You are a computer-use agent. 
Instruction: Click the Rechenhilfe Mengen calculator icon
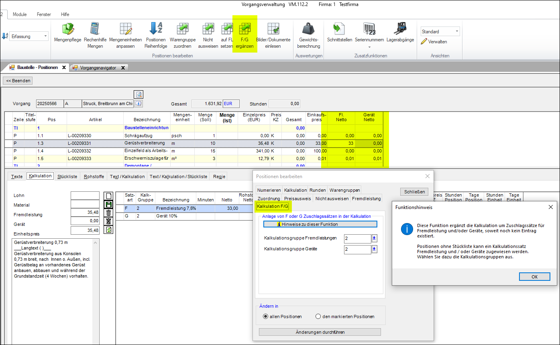pos(95,29)
